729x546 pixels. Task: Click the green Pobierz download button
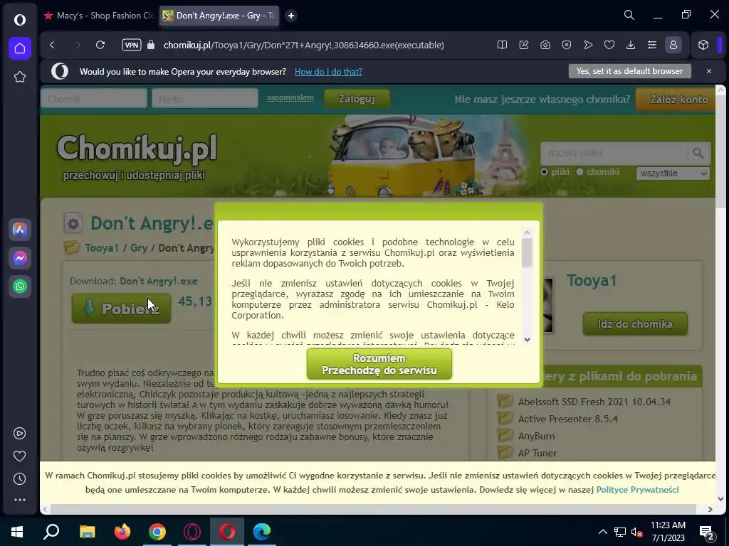tap(121, 309)
